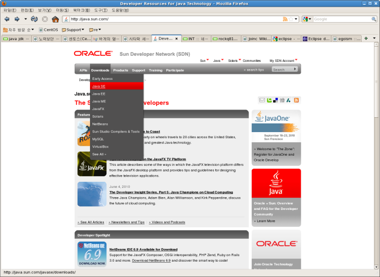Expand the Support bookmarks folder
380x277 pixels.
pyautogui.click(x=73, y=30)
